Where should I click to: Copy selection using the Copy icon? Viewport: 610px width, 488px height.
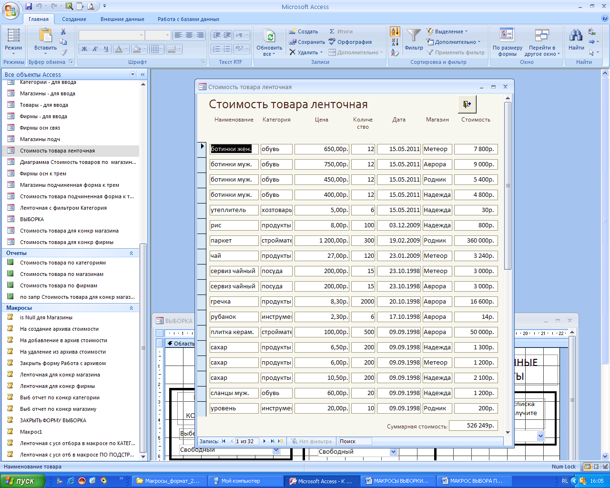click(63, 42)
